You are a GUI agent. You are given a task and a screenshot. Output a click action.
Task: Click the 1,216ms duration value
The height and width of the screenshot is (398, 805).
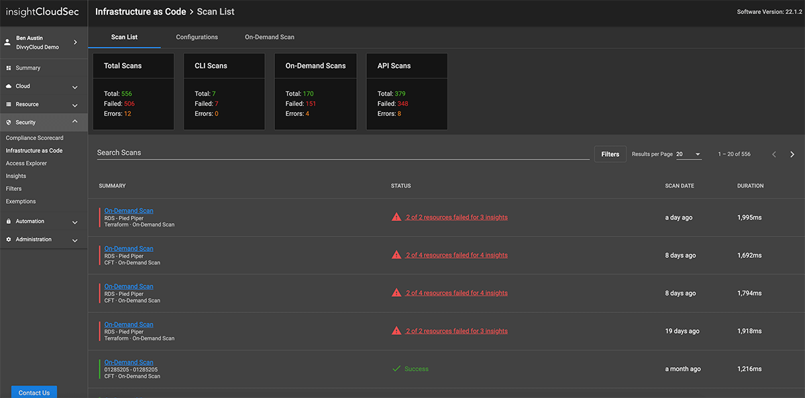click(749, 369)
